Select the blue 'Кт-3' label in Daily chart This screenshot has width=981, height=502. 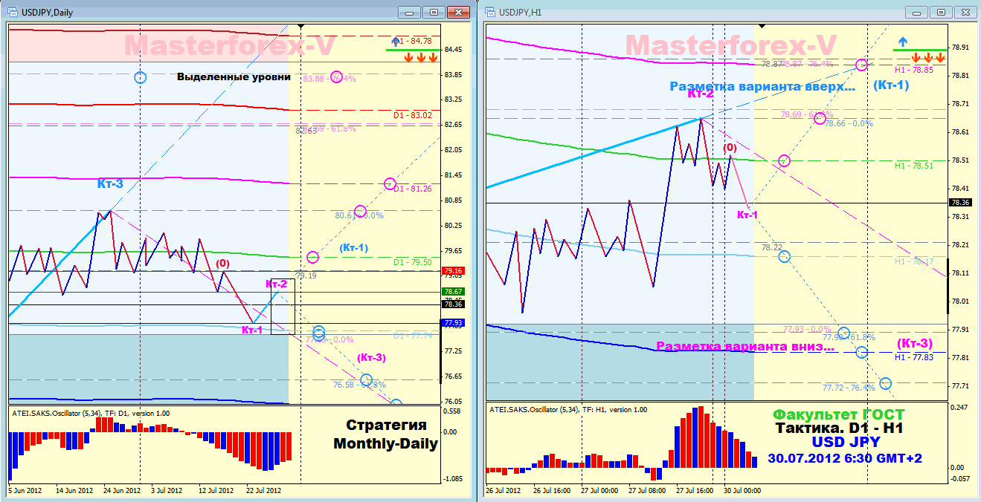click(110, 183)
